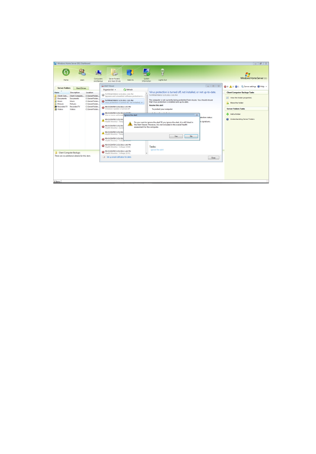Viewport: 316px width, 454px height.
Task: Select the Voltage [3.3V] Health Monitor alert
Action: click(x=123, y=152)
